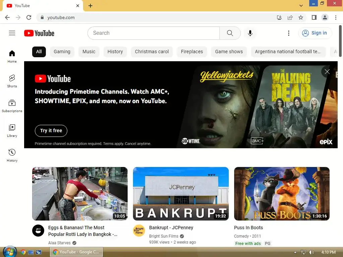The image size is (343, 257).
Task: Select the Fireplaces filter chip
Action: (192, 52)
